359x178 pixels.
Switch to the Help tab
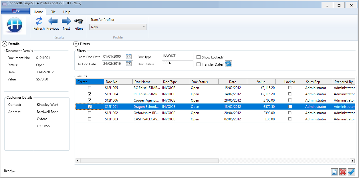(x=67, y=12)
